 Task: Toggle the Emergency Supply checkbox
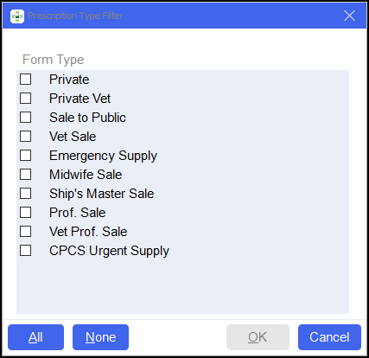(x=25, y=156)
